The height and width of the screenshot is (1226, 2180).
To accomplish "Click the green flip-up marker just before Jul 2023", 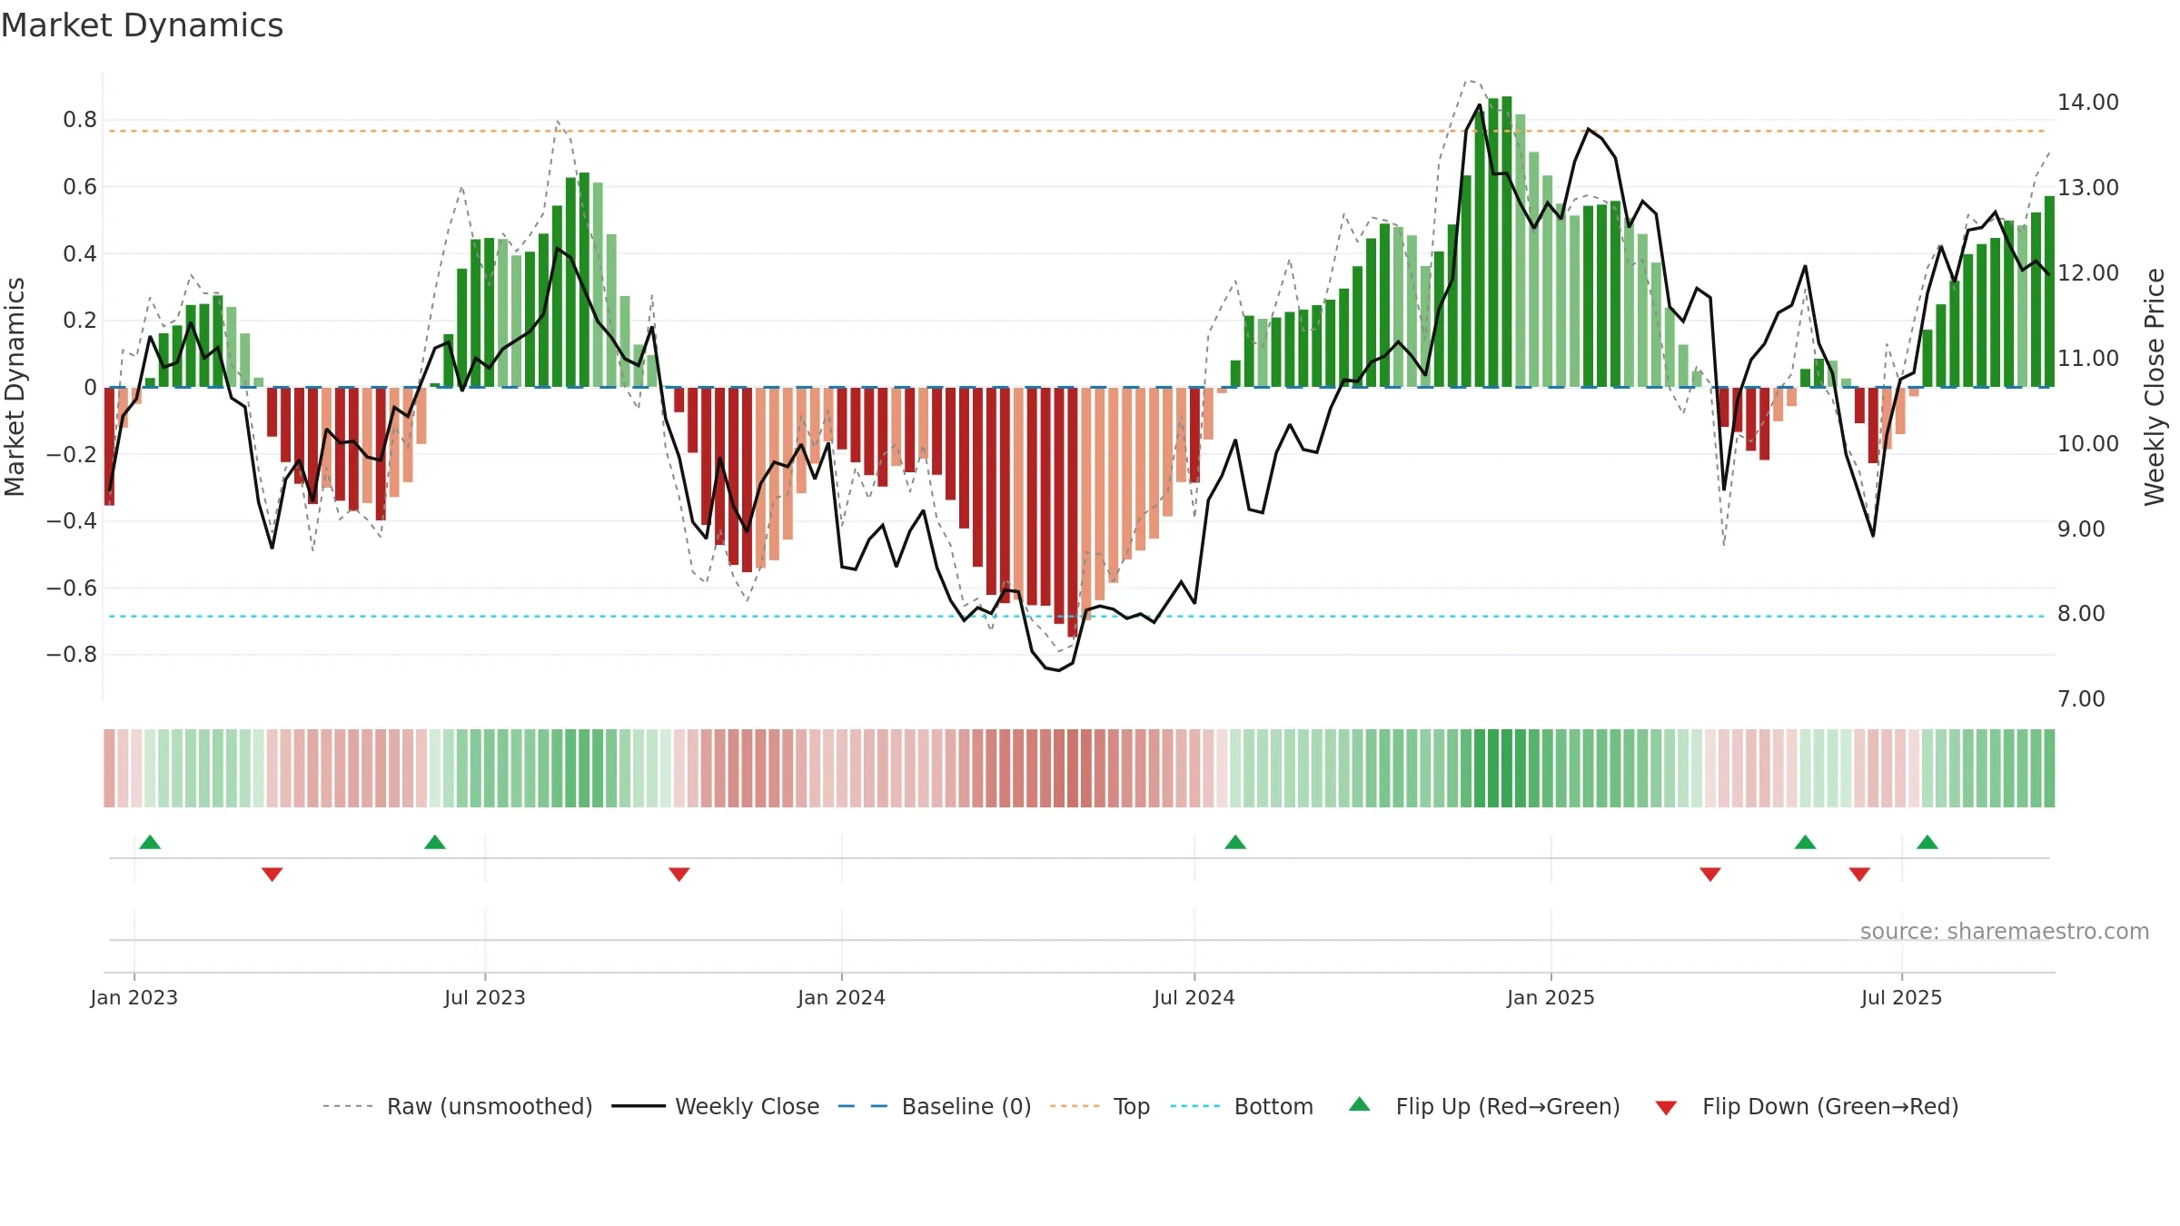I will (435, 842).
